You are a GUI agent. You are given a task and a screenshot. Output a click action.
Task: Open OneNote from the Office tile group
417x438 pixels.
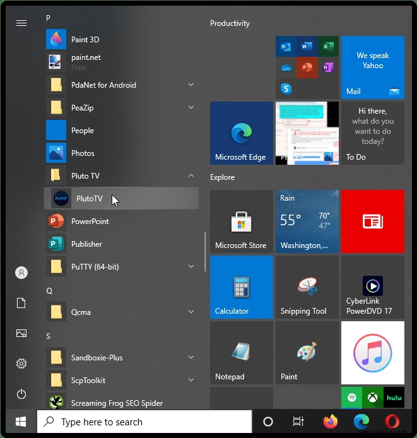[328, 68]
